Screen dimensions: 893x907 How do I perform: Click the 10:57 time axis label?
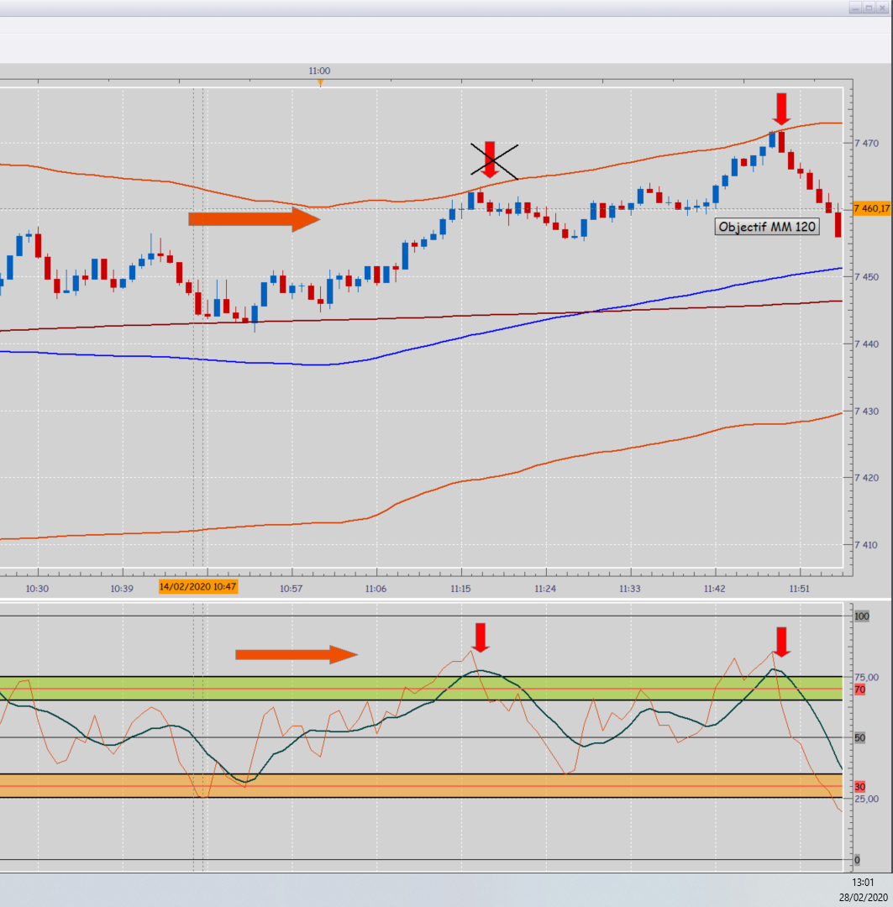(292, 588)
